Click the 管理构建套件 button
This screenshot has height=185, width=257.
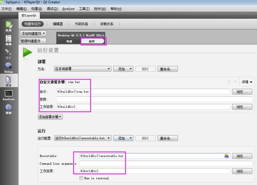click(33, 41)
